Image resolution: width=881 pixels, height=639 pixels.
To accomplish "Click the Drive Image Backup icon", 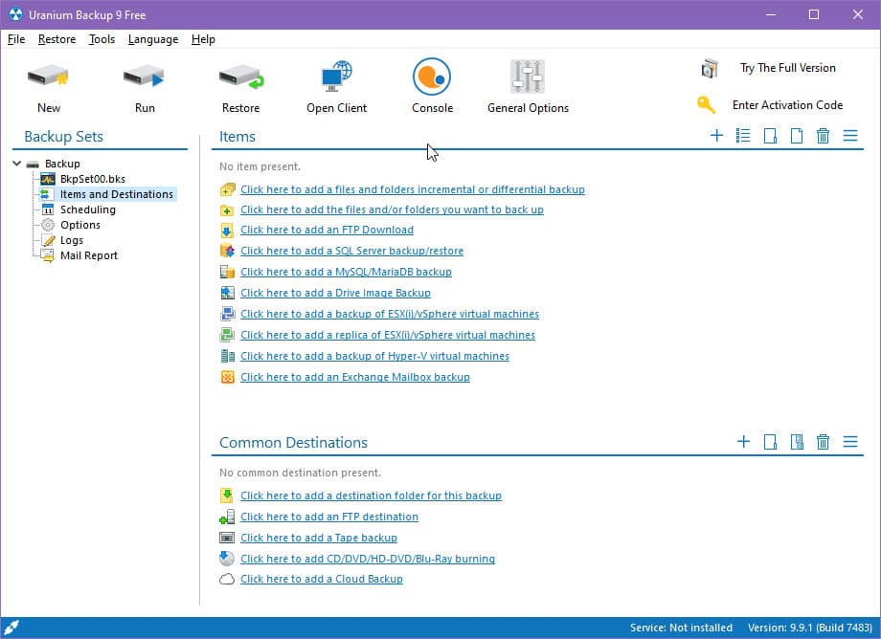I will (227, 293).
